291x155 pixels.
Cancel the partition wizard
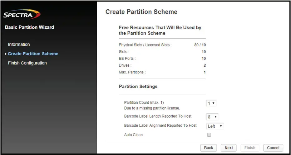pos(273,148)
